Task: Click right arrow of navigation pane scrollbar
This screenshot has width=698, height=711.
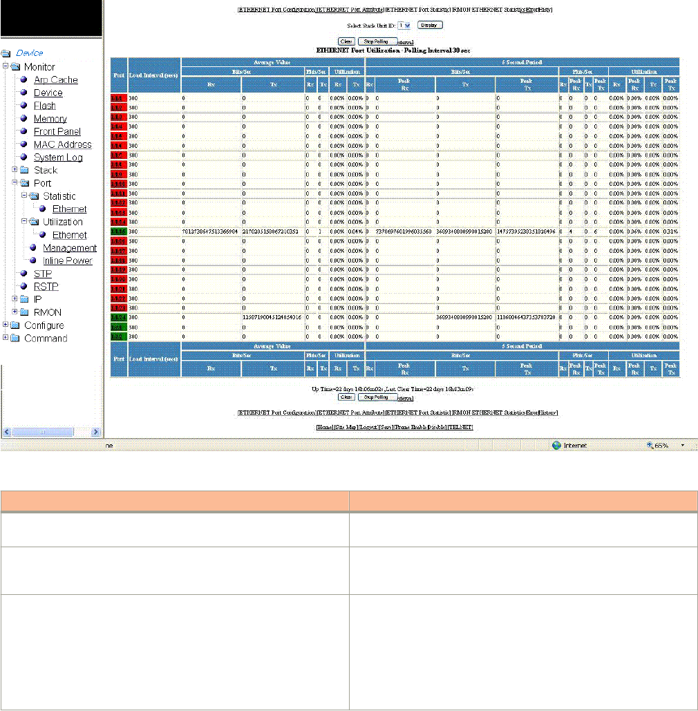Action: point(95,432)
